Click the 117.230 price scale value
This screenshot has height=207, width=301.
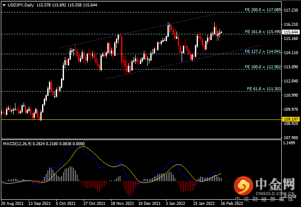pos(291,10)
